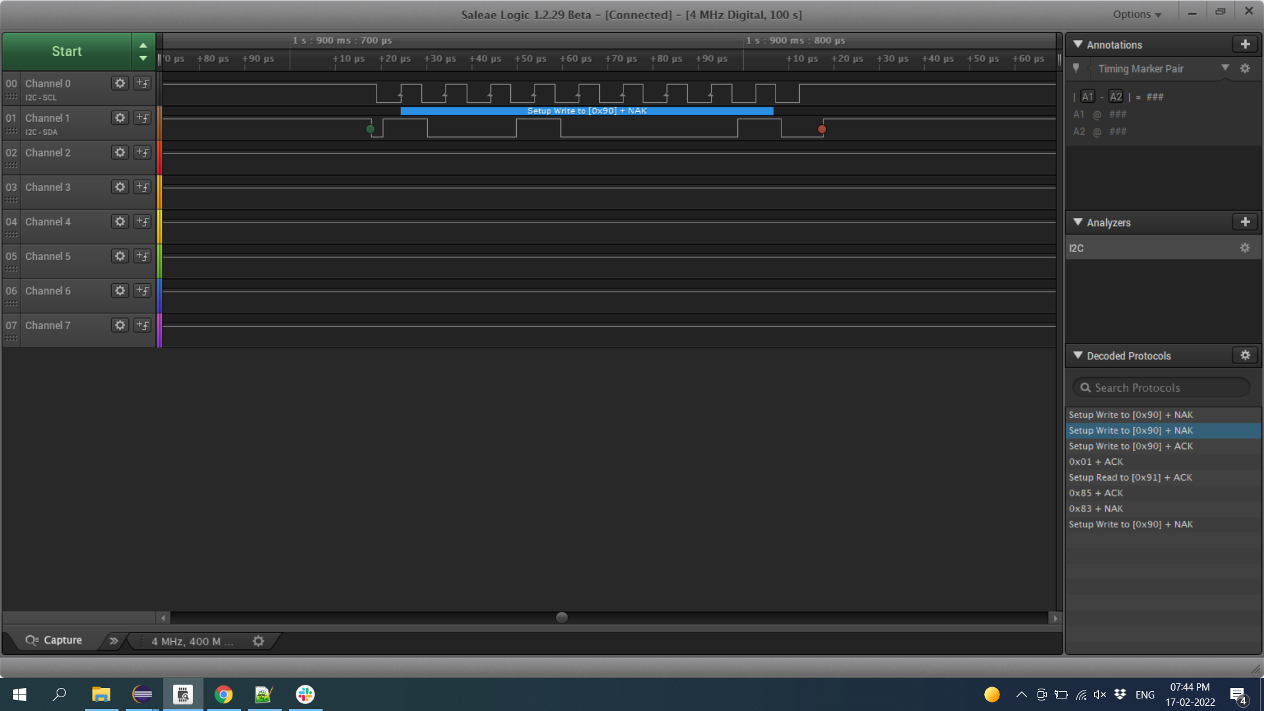Open Start button up/down arrows menu

[x=143, y=51]
